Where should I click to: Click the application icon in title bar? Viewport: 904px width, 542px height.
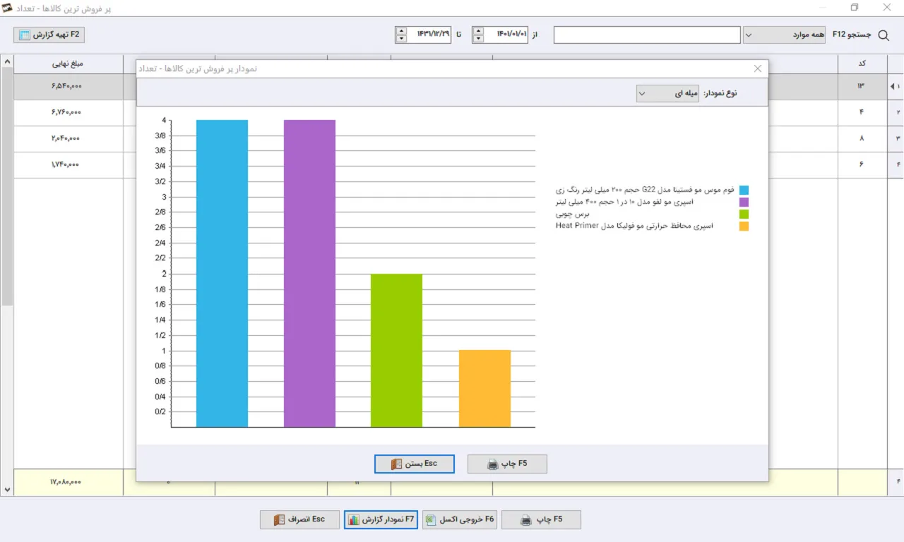pos(7,8)
